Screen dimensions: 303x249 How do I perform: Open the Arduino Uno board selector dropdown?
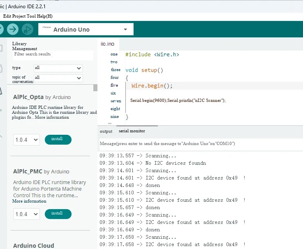86,29
